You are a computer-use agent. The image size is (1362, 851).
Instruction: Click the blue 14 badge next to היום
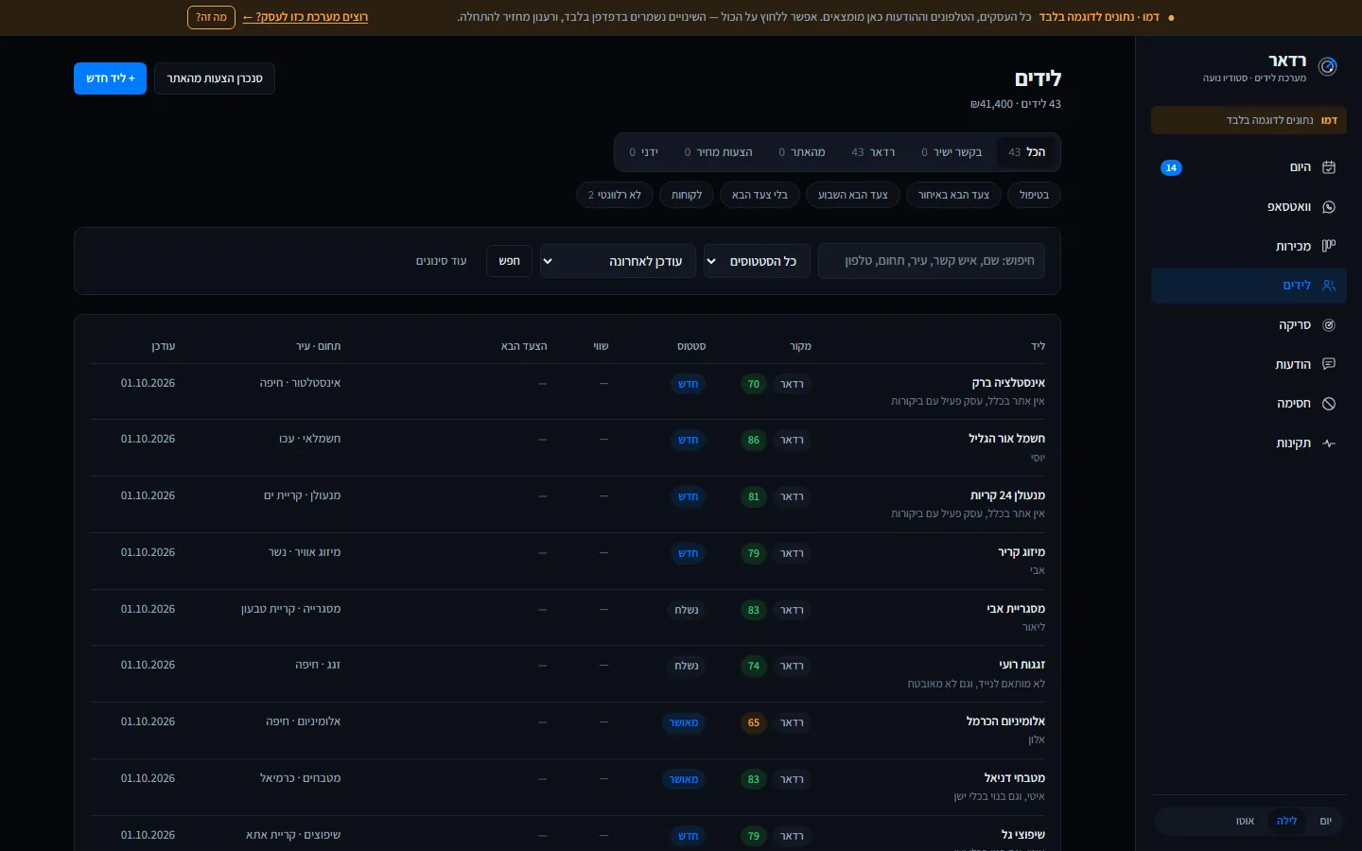click(1171, 167)
